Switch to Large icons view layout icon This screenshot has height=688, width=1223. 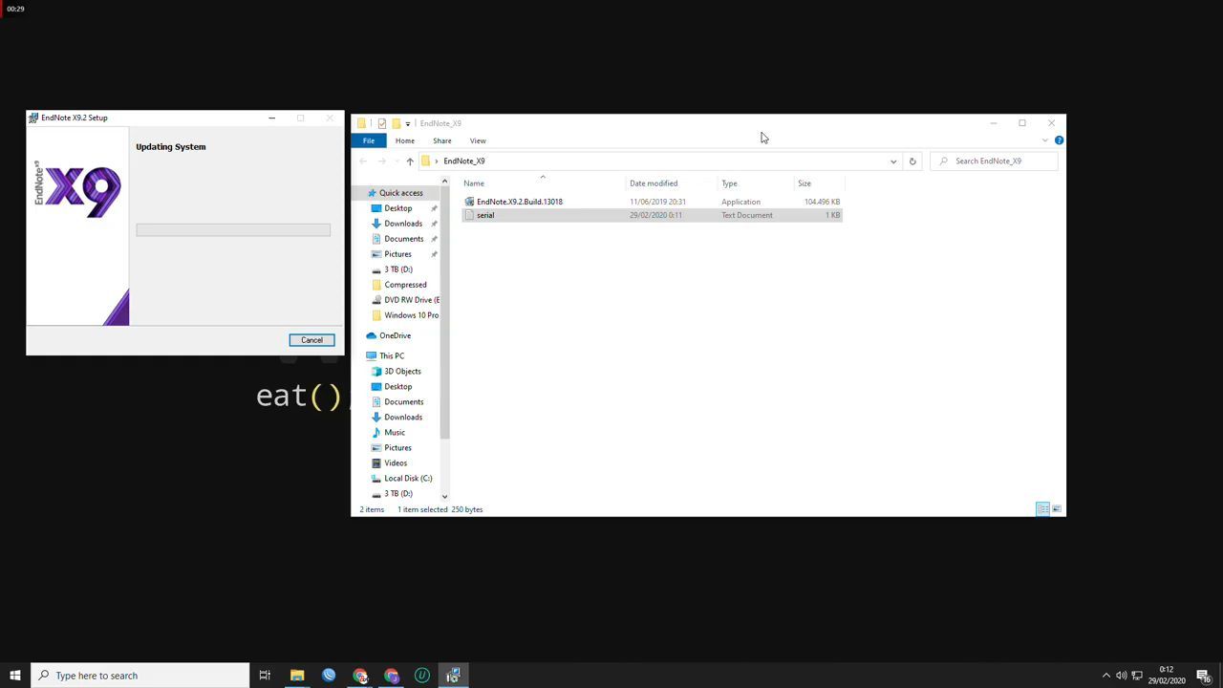coord(1057,509)
